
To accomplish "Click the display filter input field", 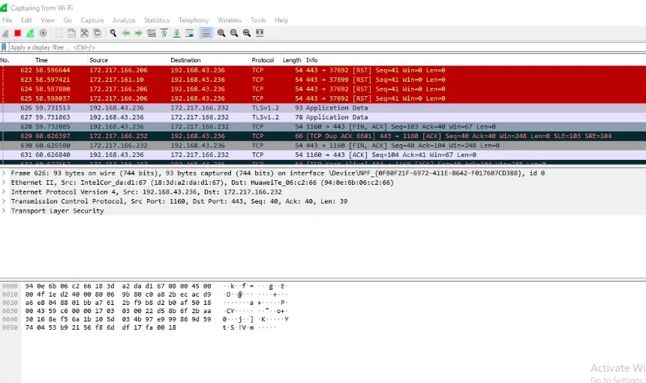I will (x=300, y=47).
